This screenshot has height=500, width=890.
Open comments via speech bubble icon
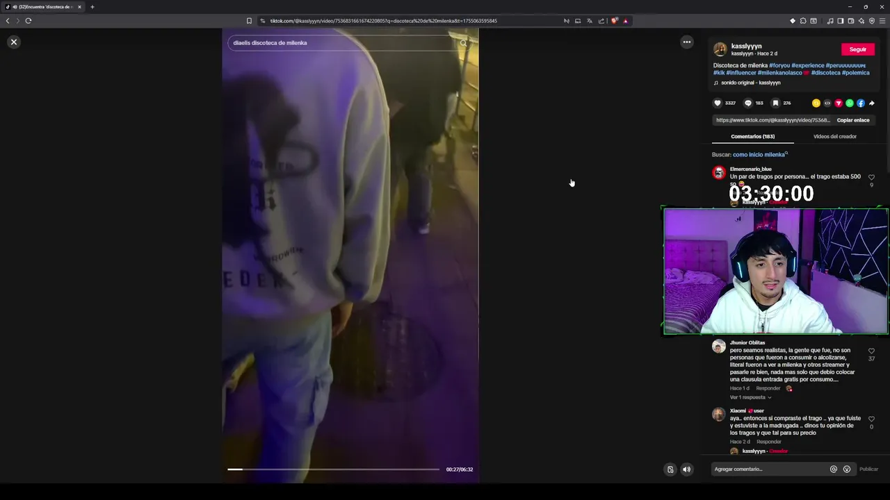click(748, 103)
